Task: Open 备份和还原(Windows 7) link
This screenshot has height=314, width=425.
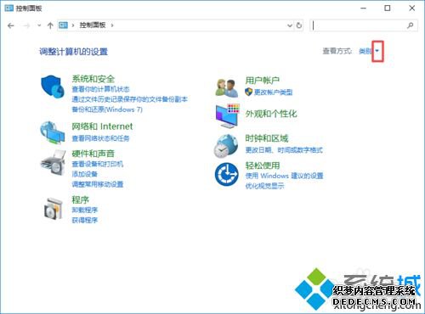Action: tap(107, 109)
